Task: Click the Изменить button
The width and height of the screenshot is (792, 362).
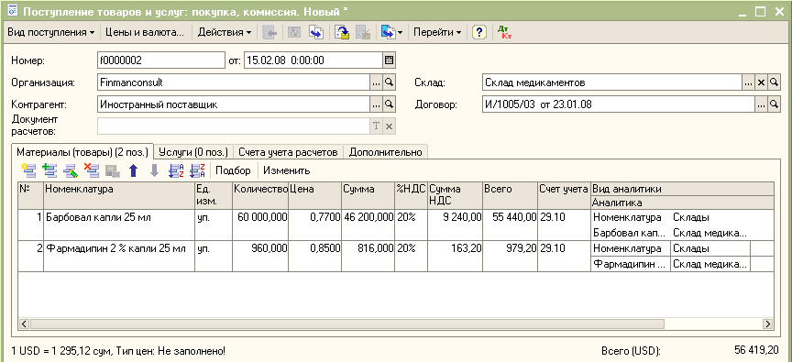Action: click(x=286, y=170)
